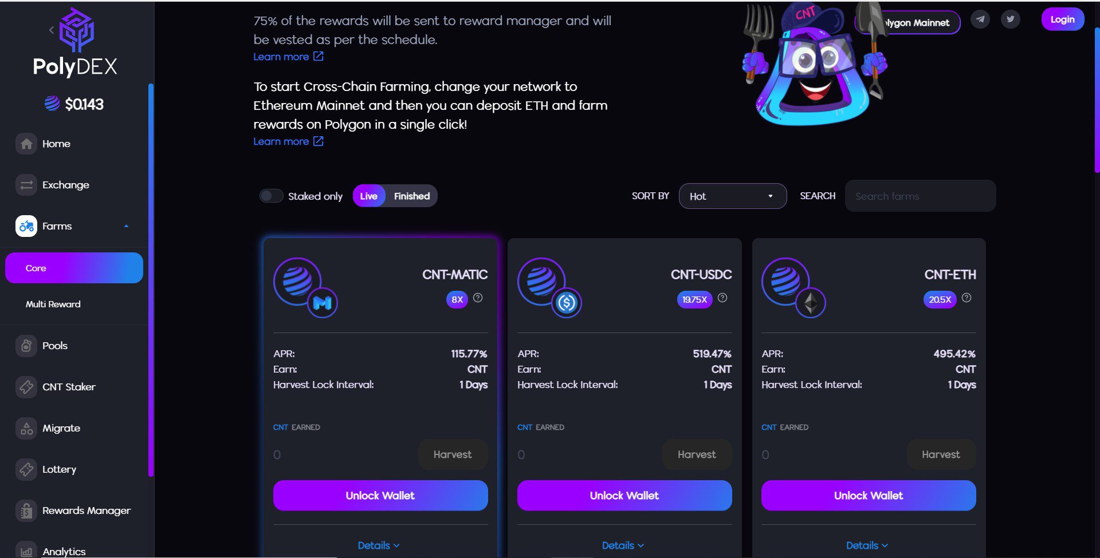Select the Core farms submenu item
The height and width of the screenshot is (558, 1100).
[x=74, y=268]
